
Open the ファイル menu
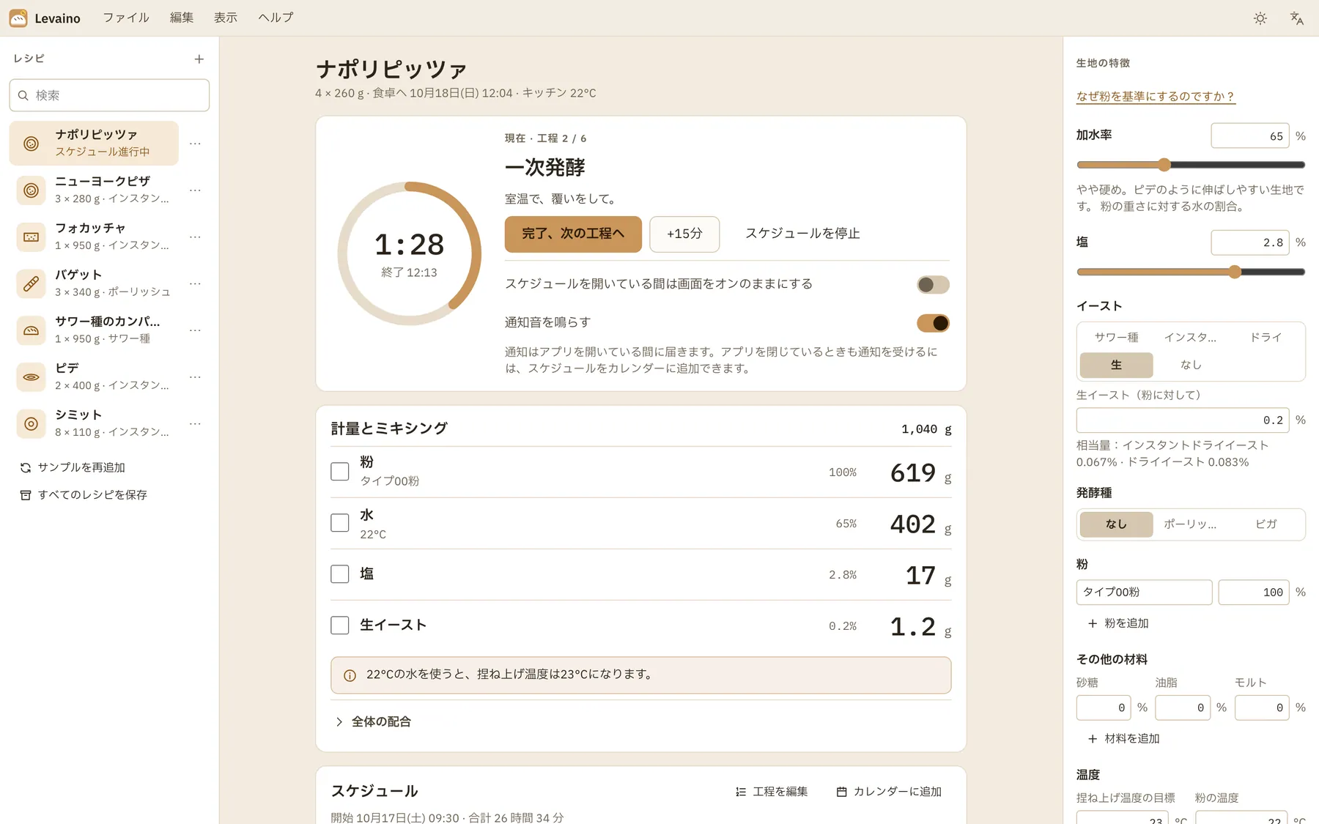(126, 18)
